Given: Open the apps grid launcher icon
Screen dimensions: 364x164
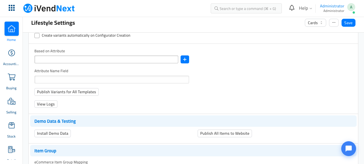Looking at the screenshot, I should pyautogui.click(x=12, y=8).
